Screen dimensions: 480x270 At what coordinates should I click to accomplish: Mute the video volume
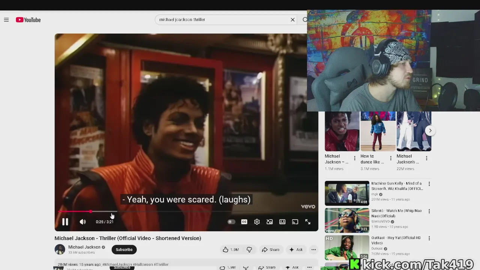point(82,222)
